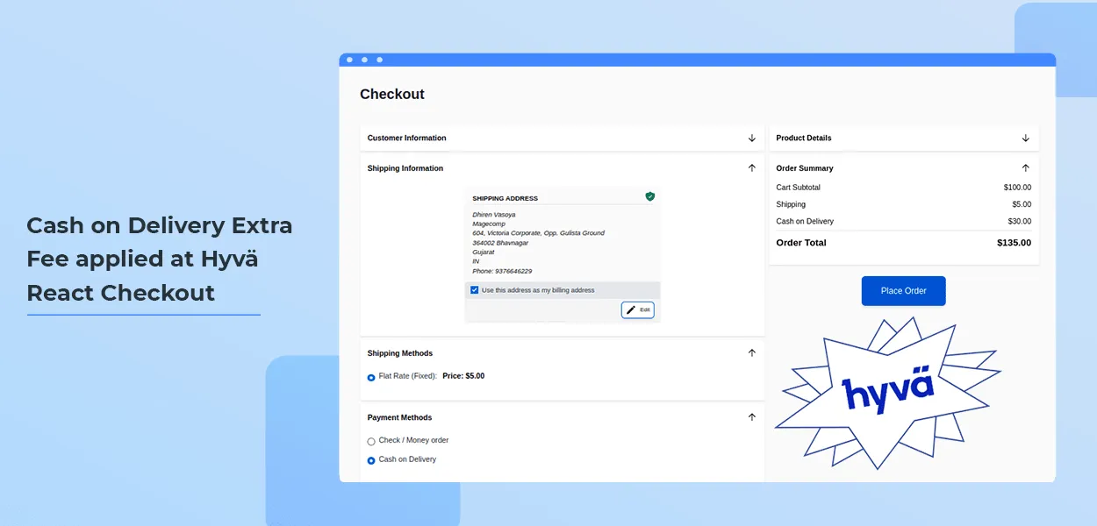Collapse the Shipping Methods section arrow

coord(751,353)
